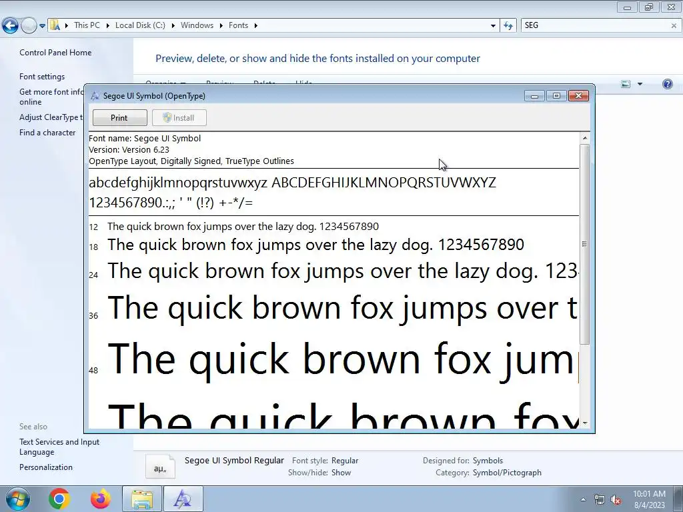Show hidden tray icons arrow
The height and width of the screenshot is (512, 683).
click(x=583, y=499)
